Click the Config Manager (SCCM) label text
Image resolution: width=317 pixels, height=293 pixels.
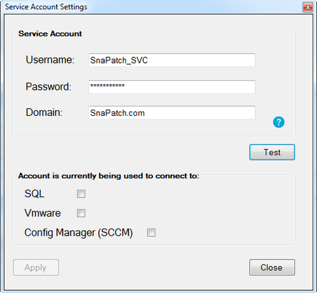(79, 233)
